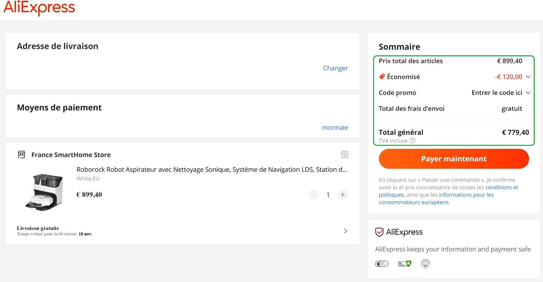Click the delivery date 18 nov.
This screenshot has height=282, width=543.
[85, 234]
